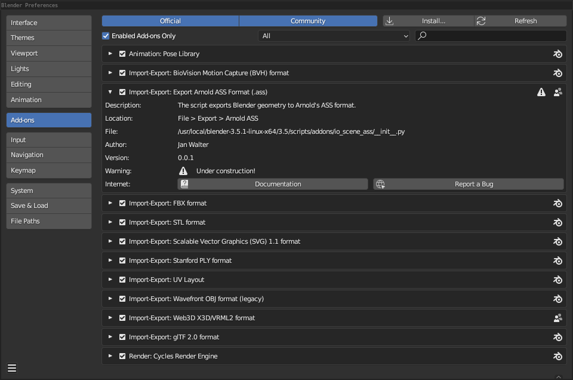Click the Report a Bug button
Viewport: 573px width, 380px height.
(469, 184)
